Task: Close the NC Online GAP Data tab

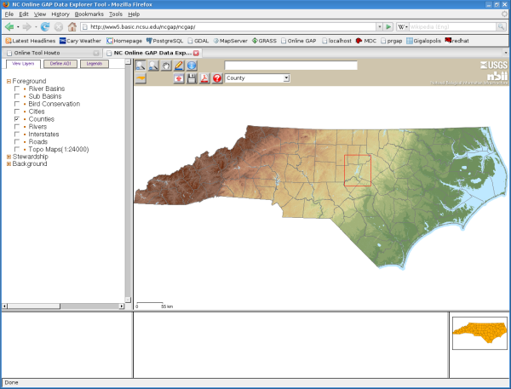Action: click(x=196, y=53)
